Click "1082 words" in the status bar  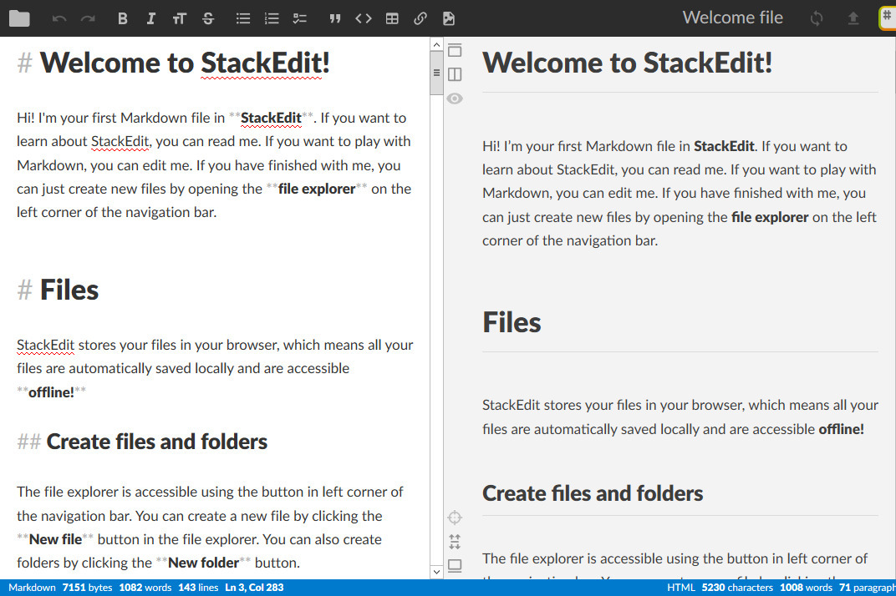(145, 588)
